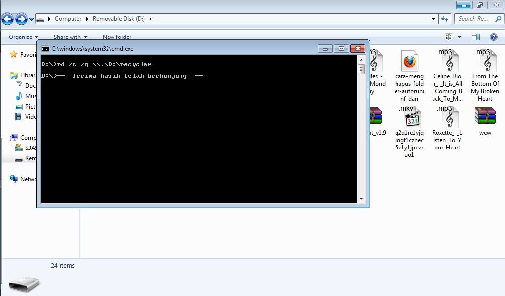The width and height of the screenshot is (505, 296).
Task: Expand the change view options arrow
Action: coord(459,37)
